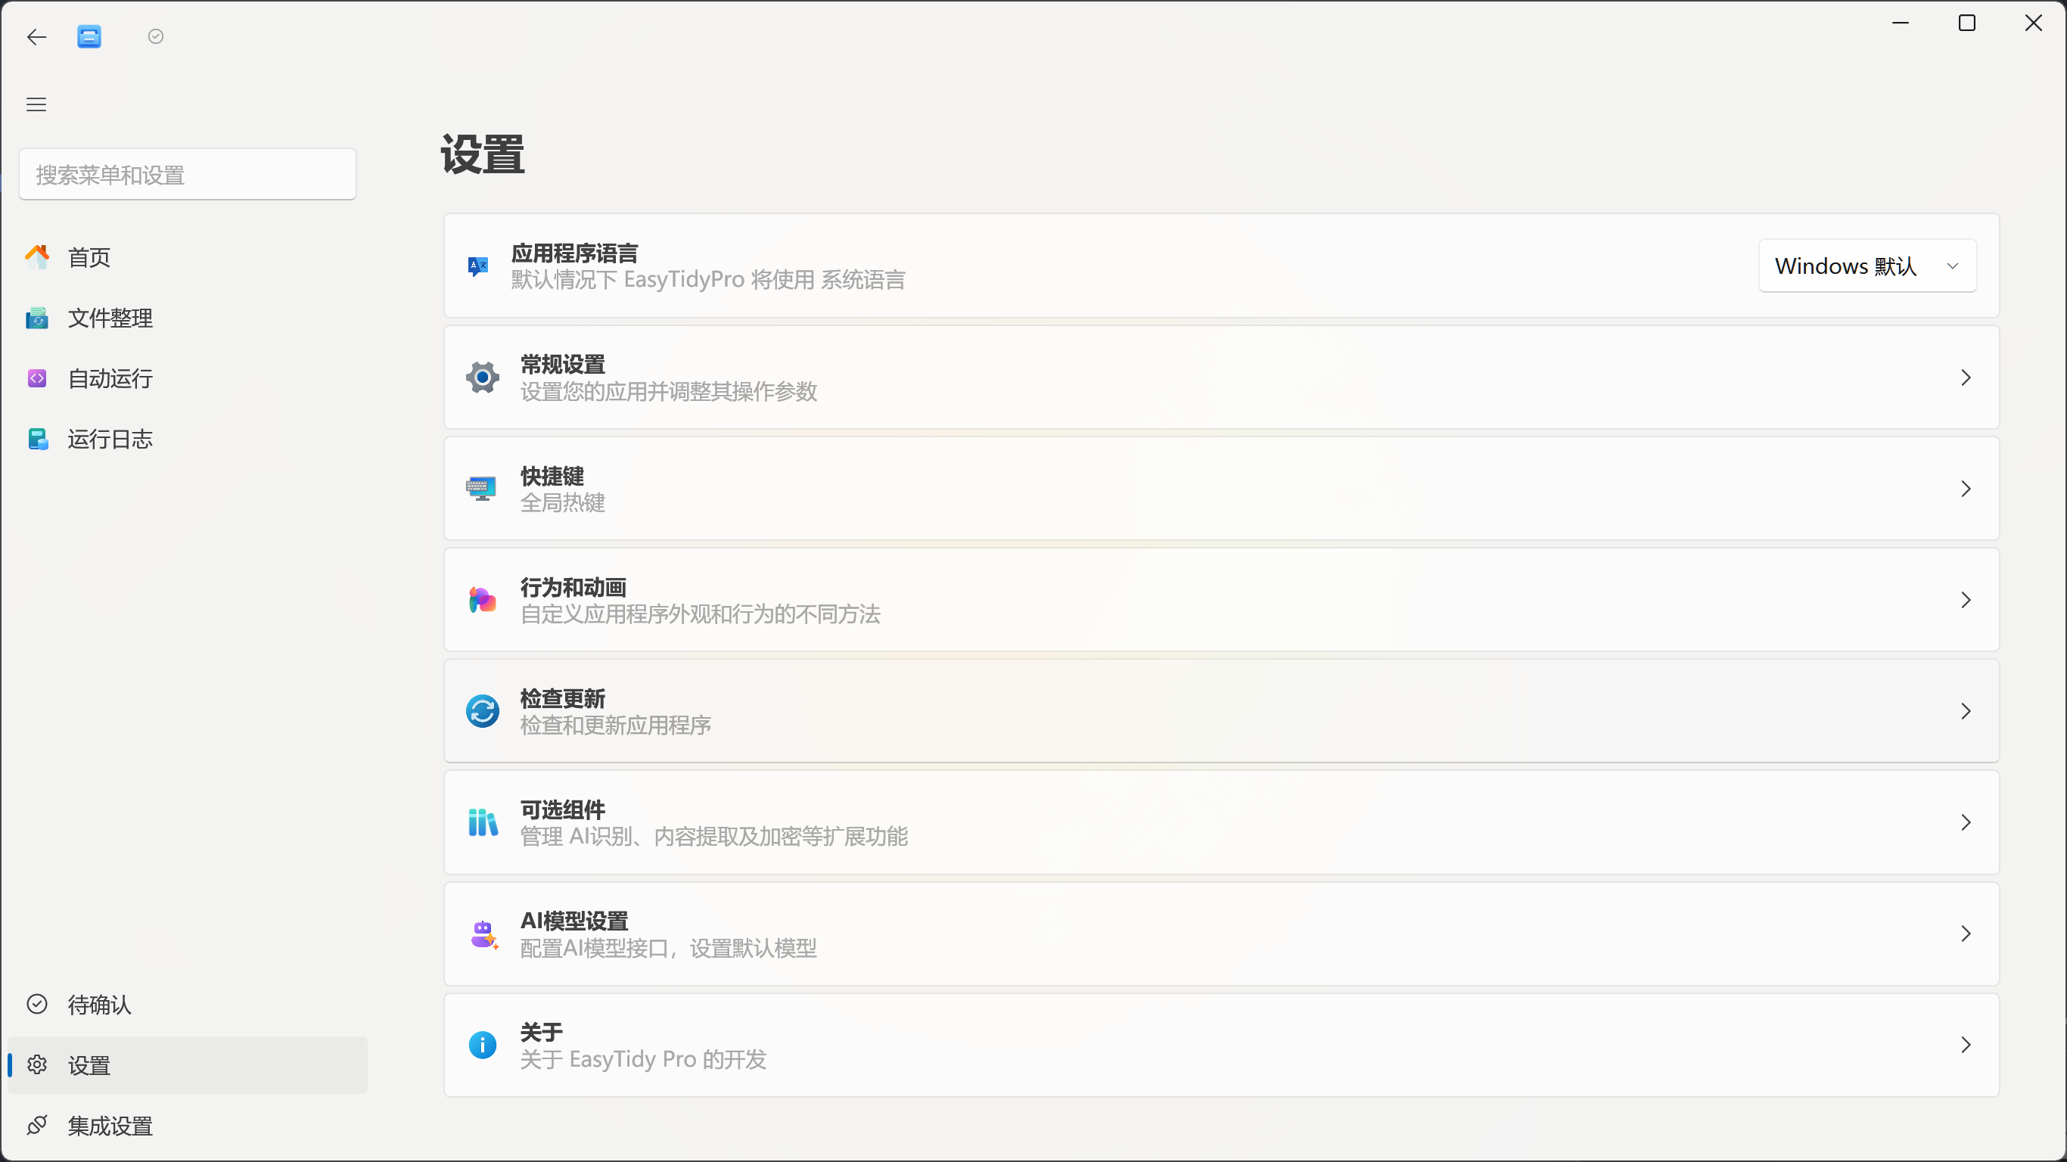This screenshot has height=1162, width=2067.
Task: Click the 设置 gear icon in sidebar
Action: pos(37,1065)
